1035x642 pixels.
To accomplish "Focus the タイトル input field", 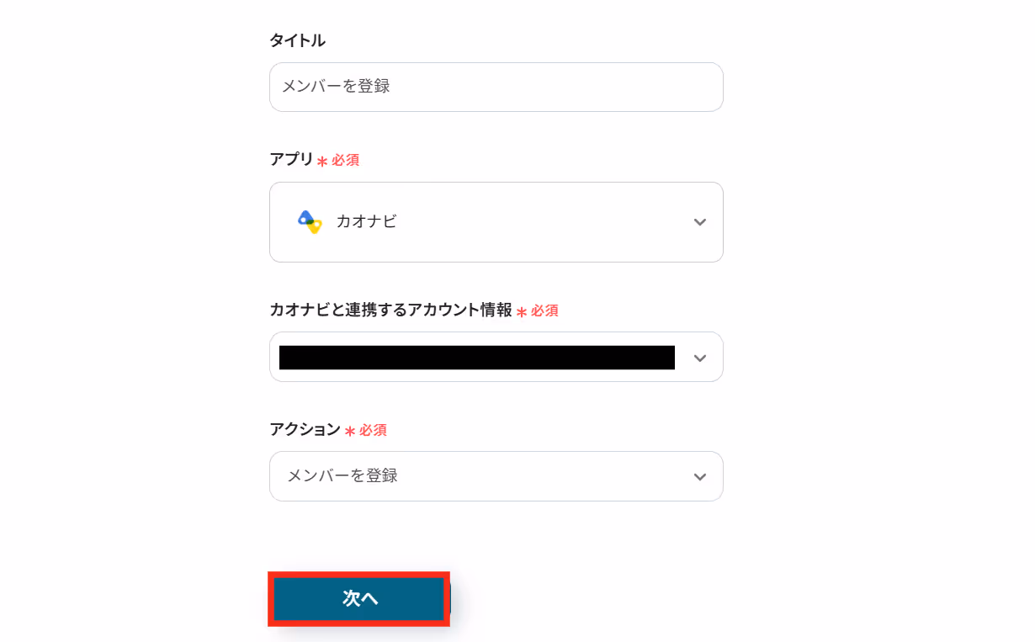I will tap(496, 87).
